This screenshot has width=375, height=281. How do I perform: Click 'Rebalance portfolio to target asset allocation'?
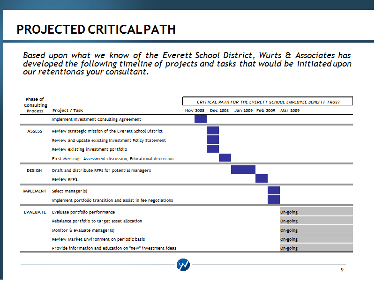pyautogui.click(x=97, y=221)
